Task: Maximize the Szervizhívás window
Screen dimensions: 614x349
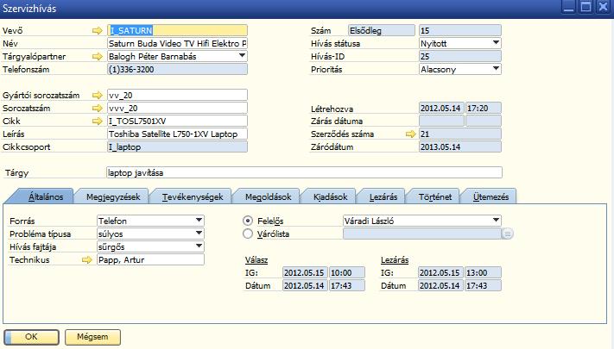Action: click(x=586, y=7)
